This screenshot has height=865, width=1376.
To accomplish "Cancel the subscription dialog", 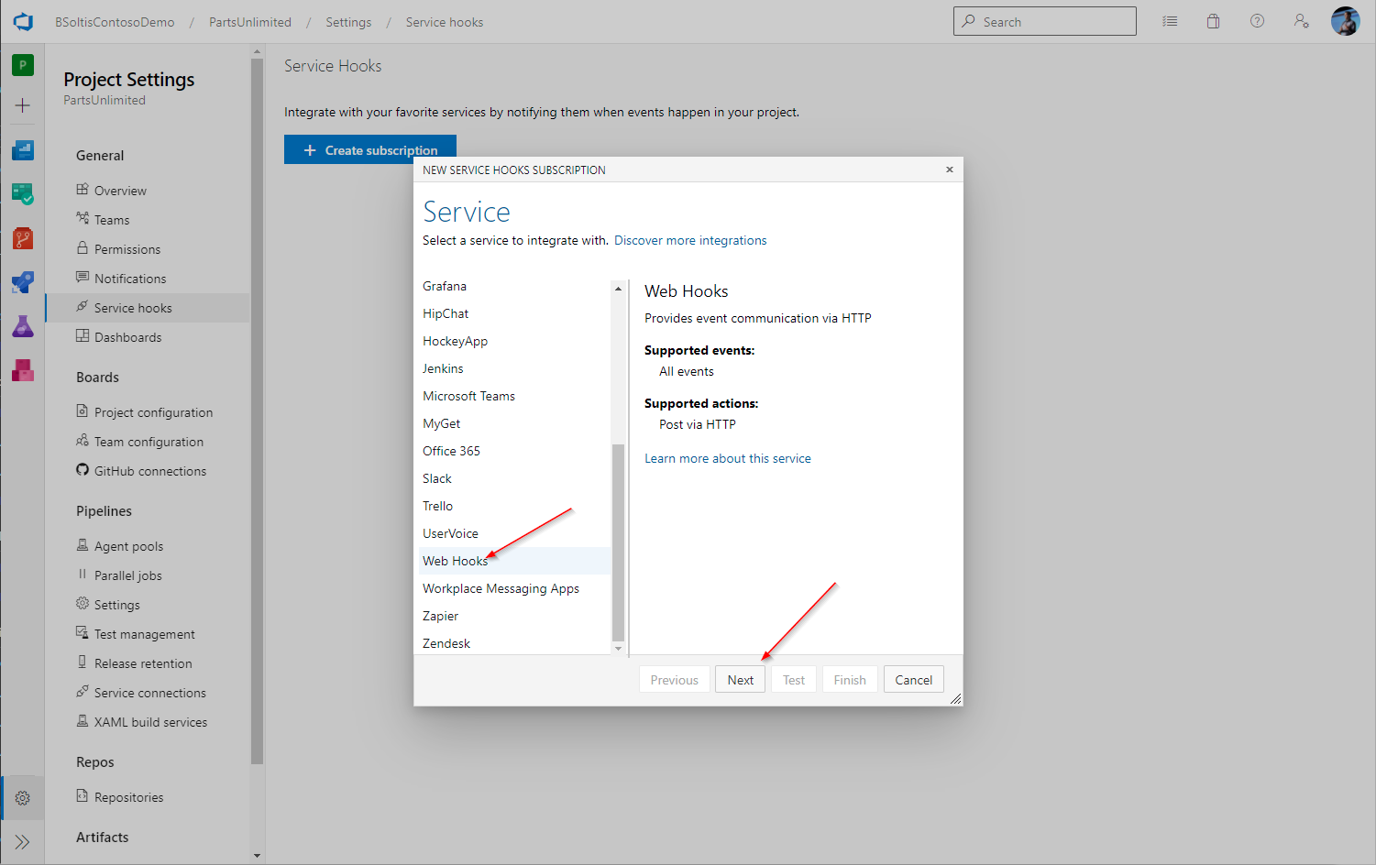I will 913,680.
